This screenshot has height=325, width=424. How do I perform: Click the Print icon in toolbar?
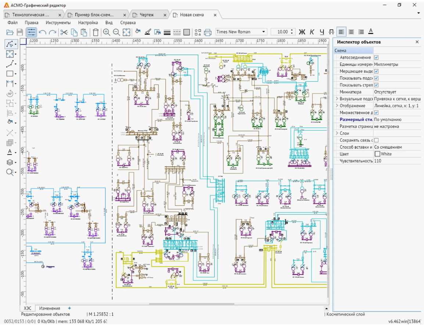(x=208, y=32)
